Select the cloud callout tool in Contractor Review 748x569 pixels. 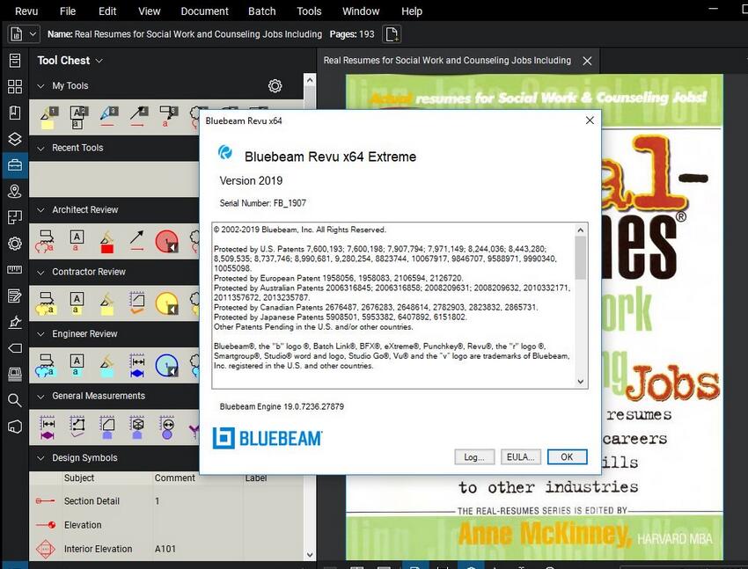[47, 303]
